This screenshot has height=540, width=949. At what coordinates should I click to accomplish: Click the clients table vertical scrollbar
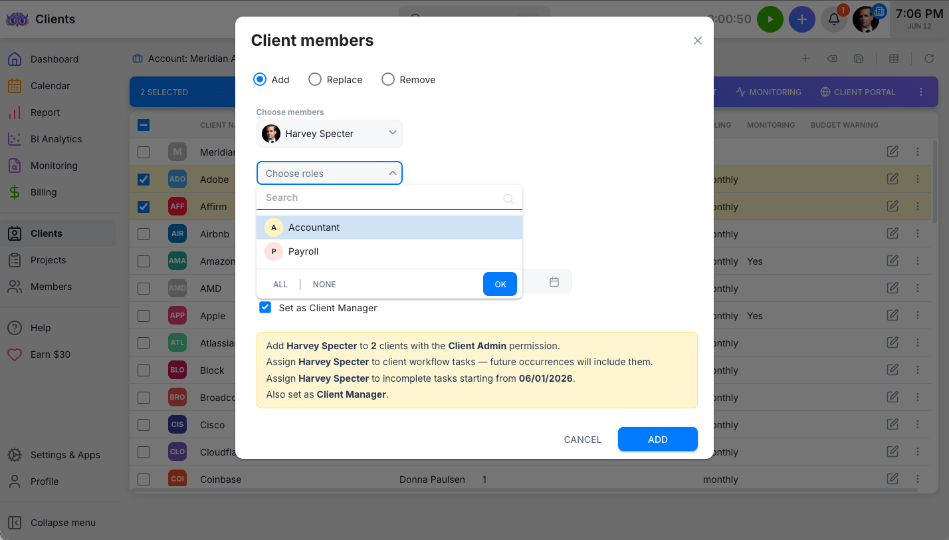pyautogui.click(x=936, y=182)
